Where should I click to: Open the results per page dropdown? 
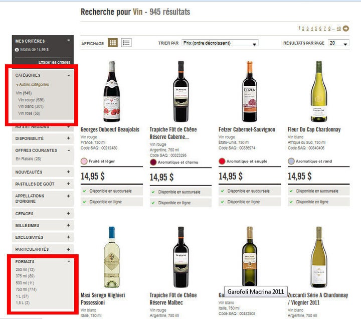tap(338, 43)
